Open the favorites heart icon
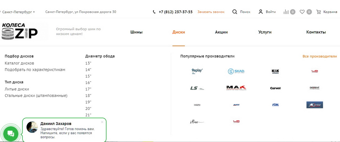This screenshot has width=340, height=142. pos(302,12)
